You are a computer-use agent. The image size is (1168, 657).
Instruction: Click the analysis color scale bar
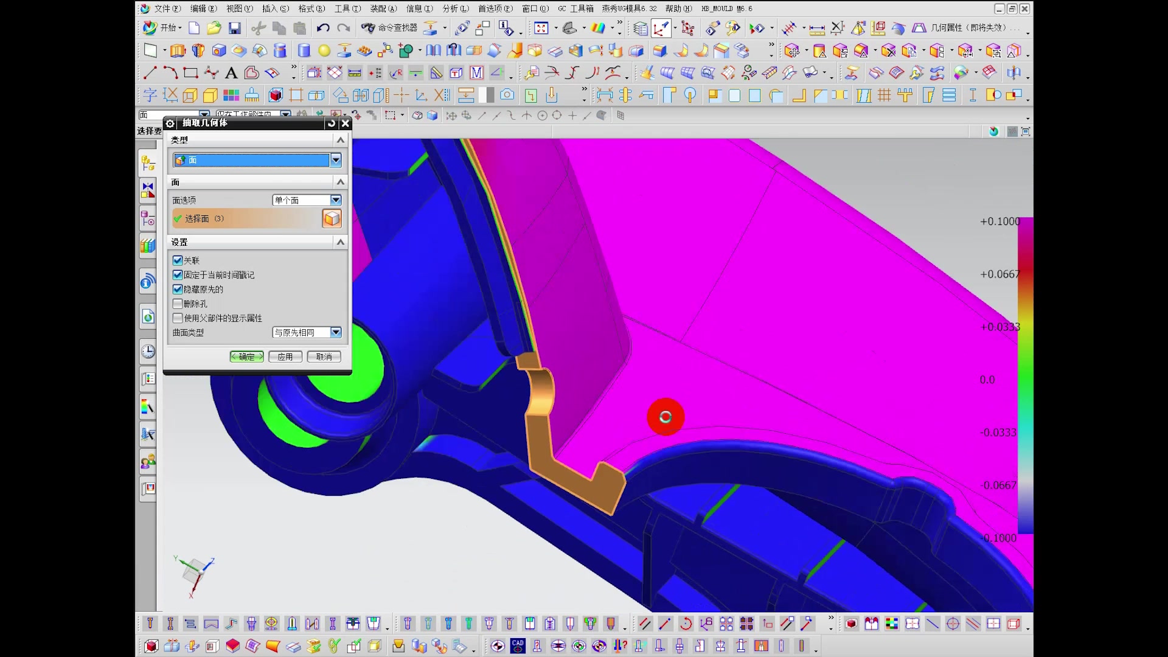coord(1025,377)
